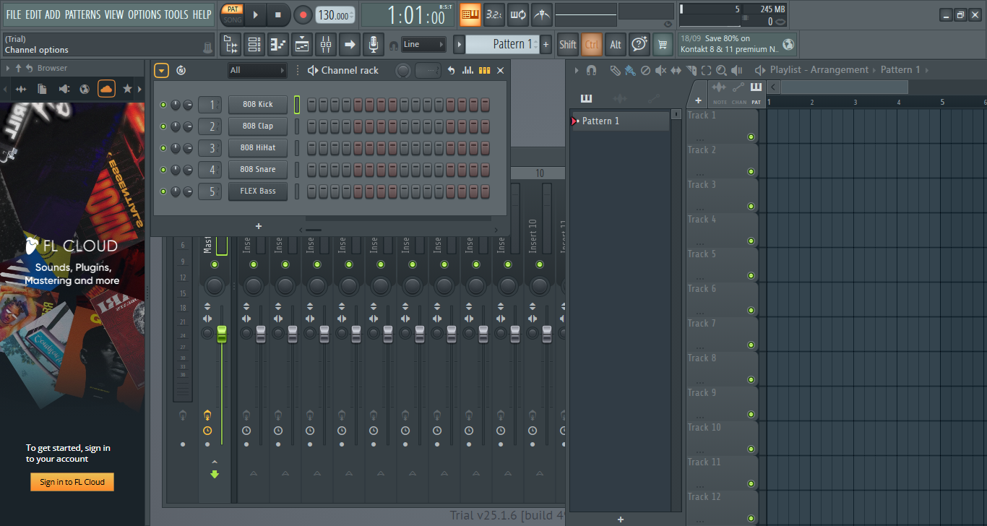987x526 pixels.
Task: Mute Track 1 in the playlist
Action: tap(751, 137)
